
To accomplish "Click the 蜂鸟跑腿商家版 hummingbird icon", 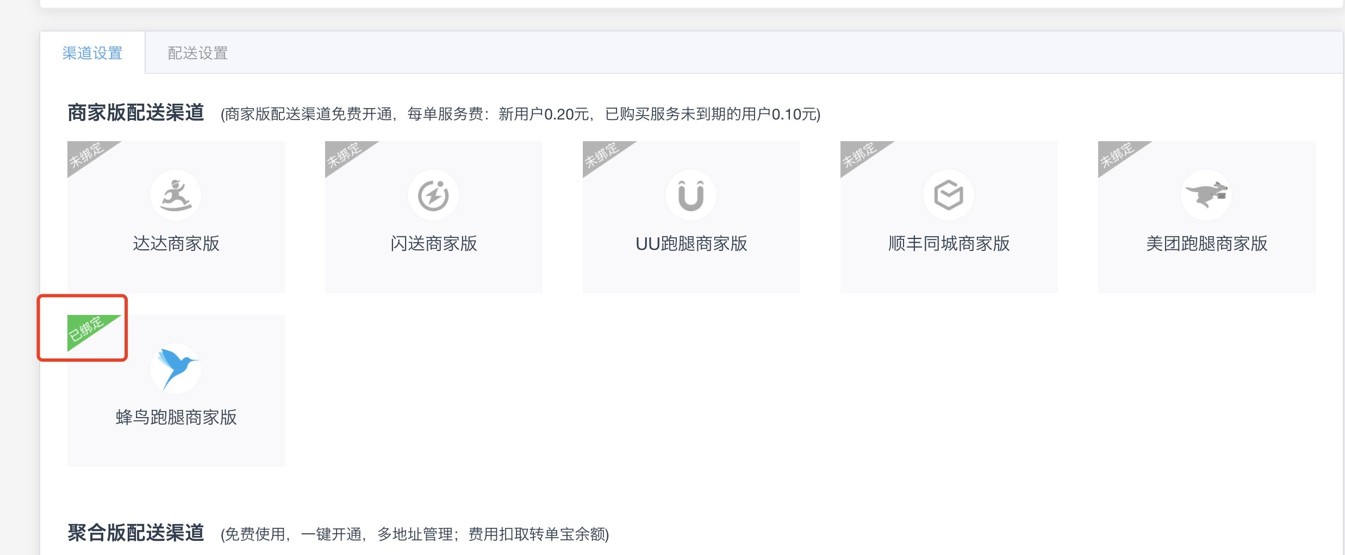I will pos(176,369).
